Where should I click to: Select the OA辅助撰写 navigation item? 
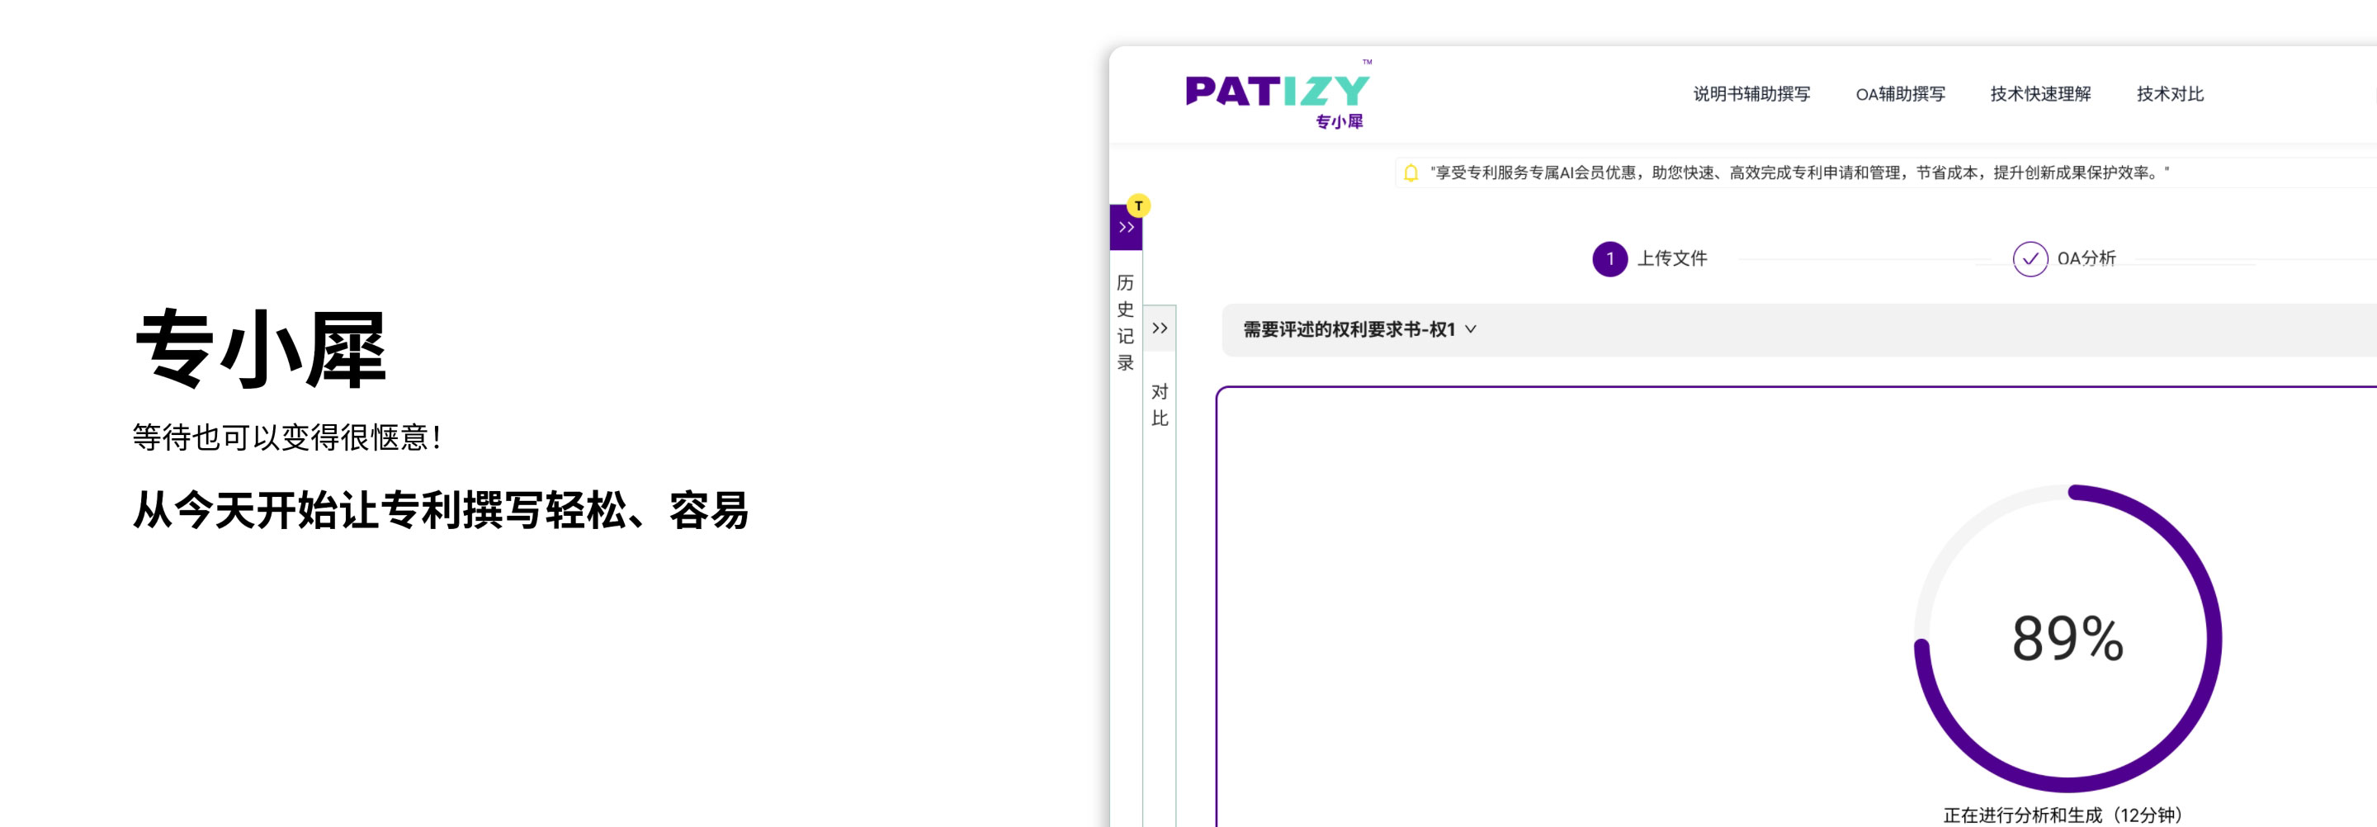[1900, 94]
